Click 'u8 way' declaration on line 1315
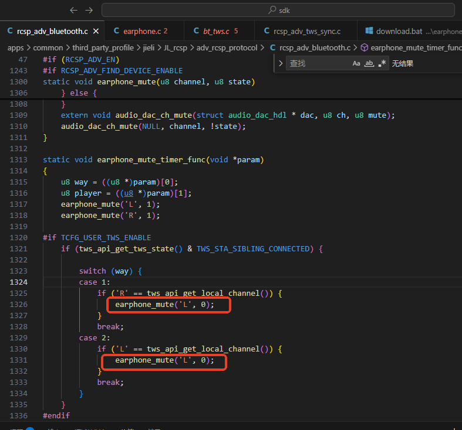This screenshot has width=462, height=430. (x=74, y=182)
